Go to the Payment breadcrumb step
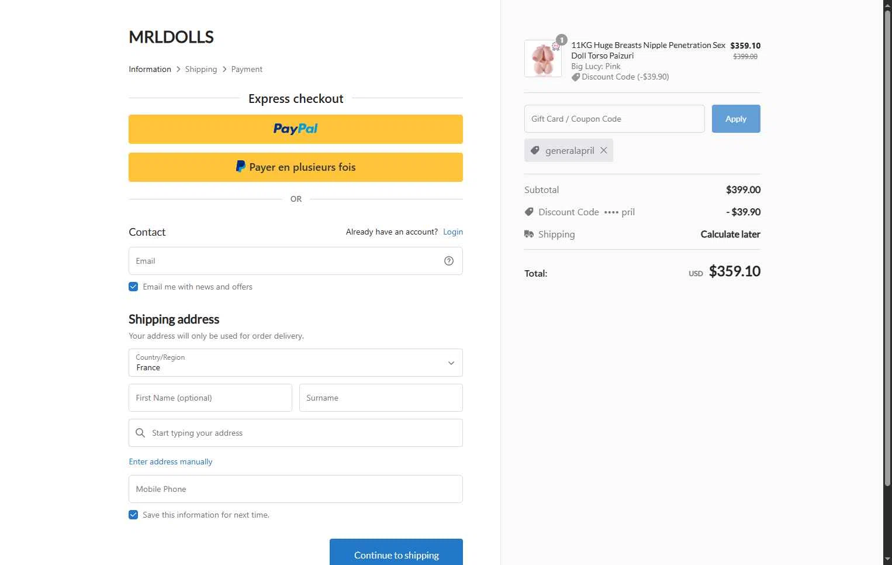The height and width of the screenshot is (565, 892). tap(247, 69)
